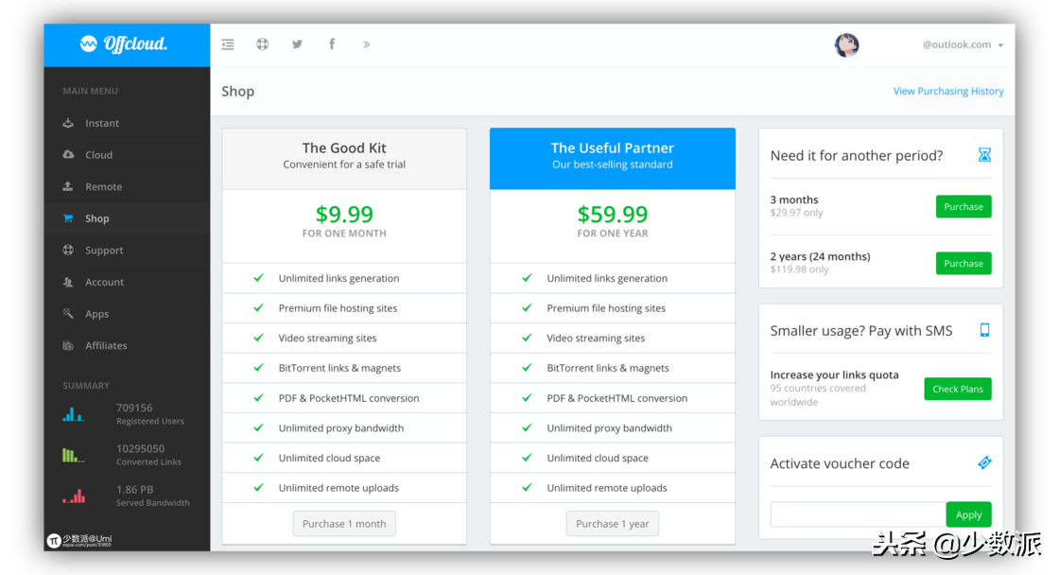
Task: Go to Cloud in main menu
Action: pyautogui.click(x=98, y=155)
